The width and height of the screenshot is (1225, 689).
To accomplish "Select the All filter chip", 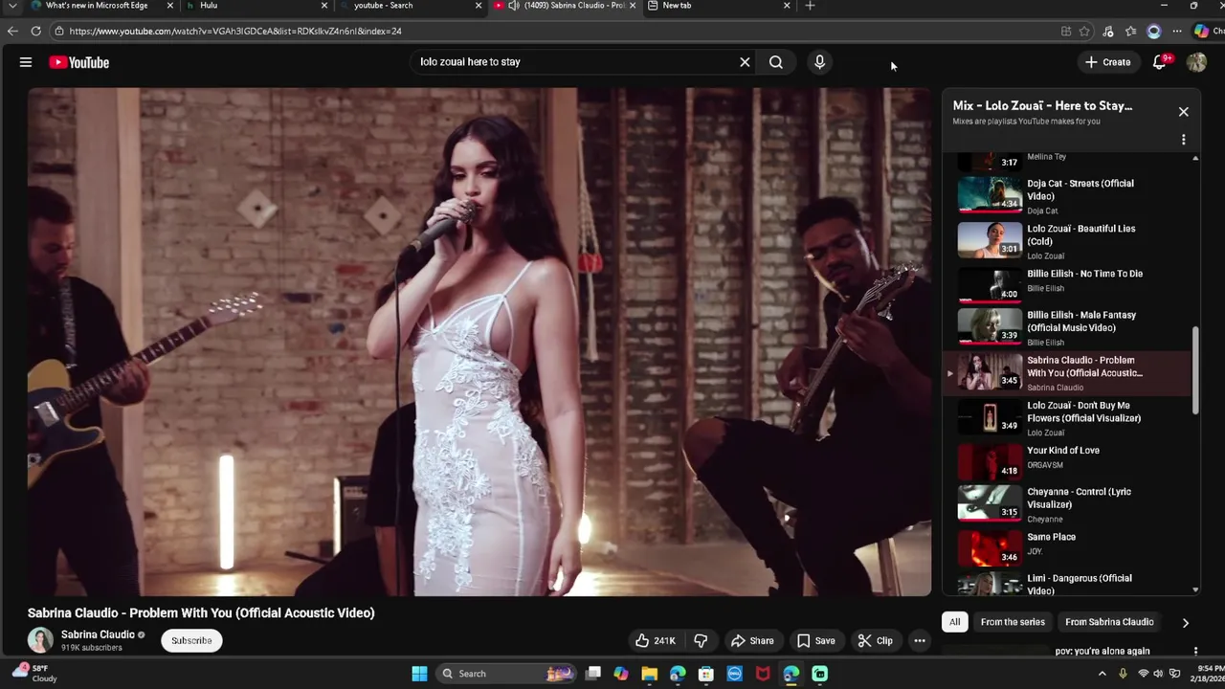I will point(954,622).
